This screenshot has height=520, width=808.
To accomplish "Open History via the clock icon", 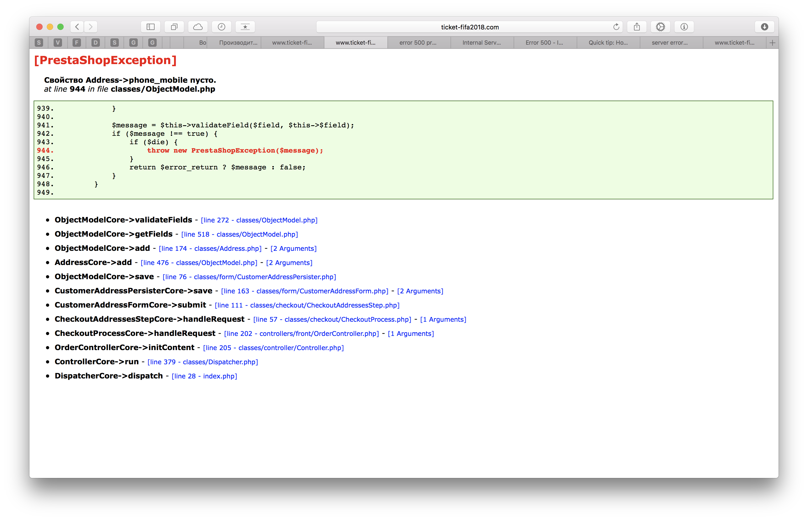I will tap(222, 27).
